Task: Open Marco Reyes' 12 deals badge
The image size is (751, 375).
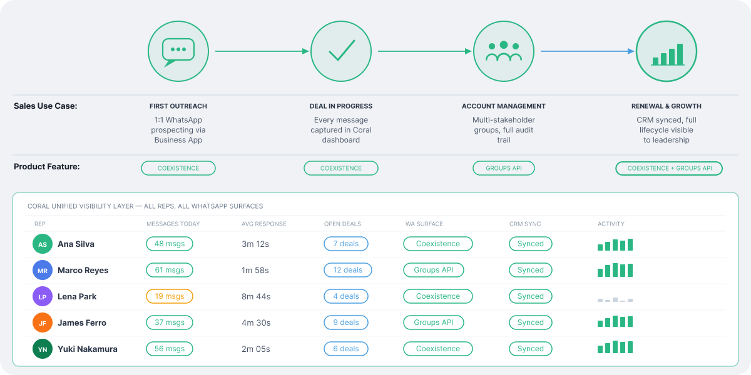Action: (348, 270)
